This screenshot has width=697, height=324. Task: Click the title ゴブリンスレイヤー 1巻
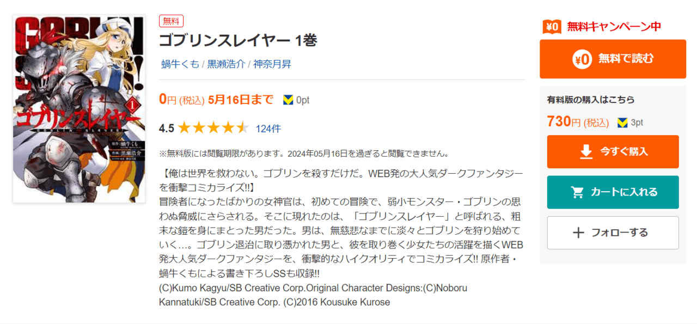(238, 41)
